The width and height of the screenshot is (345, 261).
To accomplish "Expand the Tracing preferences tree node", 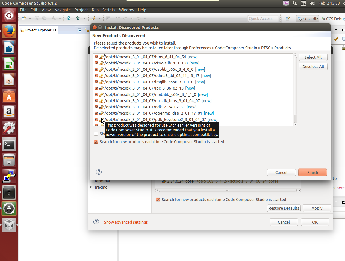I will (91, 187).
